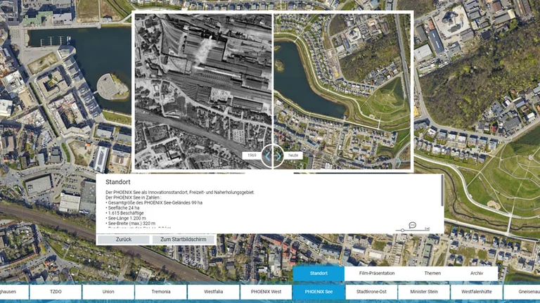Click the line '1.615 Beschäftigte'

click(124, 213)
